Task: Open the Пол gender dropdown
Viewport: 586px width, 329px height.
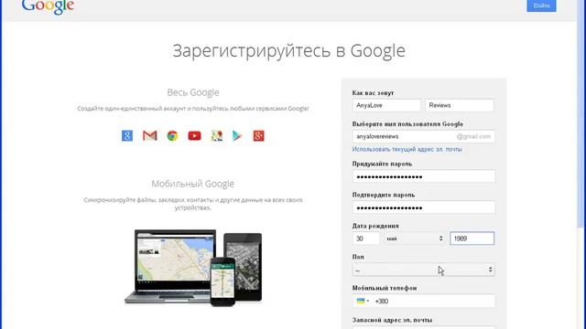Action: 423,270
